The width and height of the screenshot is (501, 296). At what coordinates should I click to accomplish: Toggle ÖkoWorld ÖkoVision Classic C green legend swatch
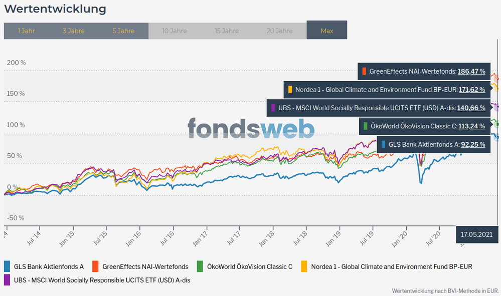[x=201, y=266]
